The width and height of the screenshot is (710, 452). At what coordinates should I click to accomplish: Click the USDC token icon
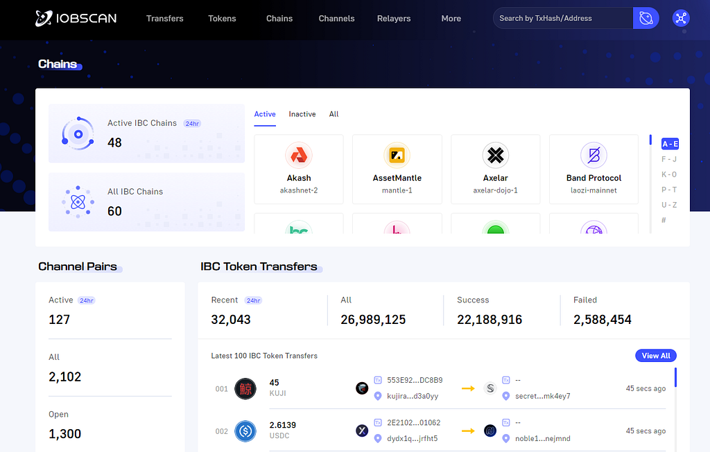(245, 431)
